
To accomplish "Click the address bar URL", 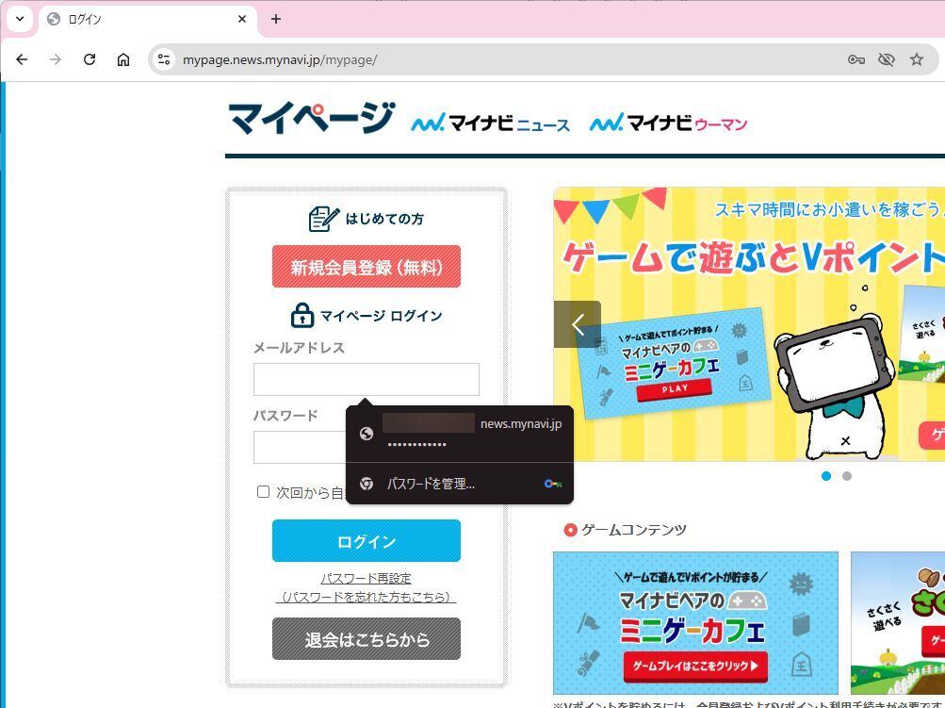I will coord(280,59).
